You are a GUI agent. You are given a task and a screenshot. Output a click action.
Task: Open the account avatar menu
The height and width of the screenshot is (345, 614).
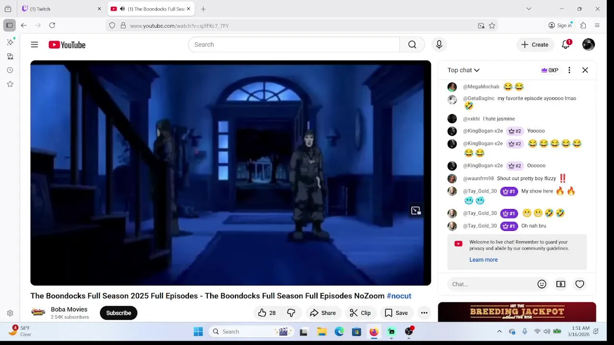(589, 45)
